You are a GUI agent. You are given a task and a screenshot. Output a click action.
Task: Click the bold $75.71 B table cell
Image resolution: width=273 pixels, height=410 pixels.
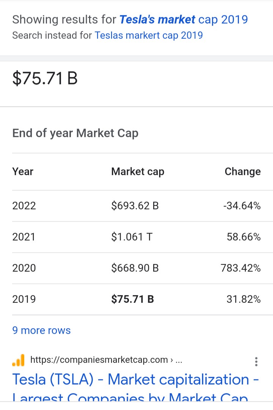(x=133, y=299)
